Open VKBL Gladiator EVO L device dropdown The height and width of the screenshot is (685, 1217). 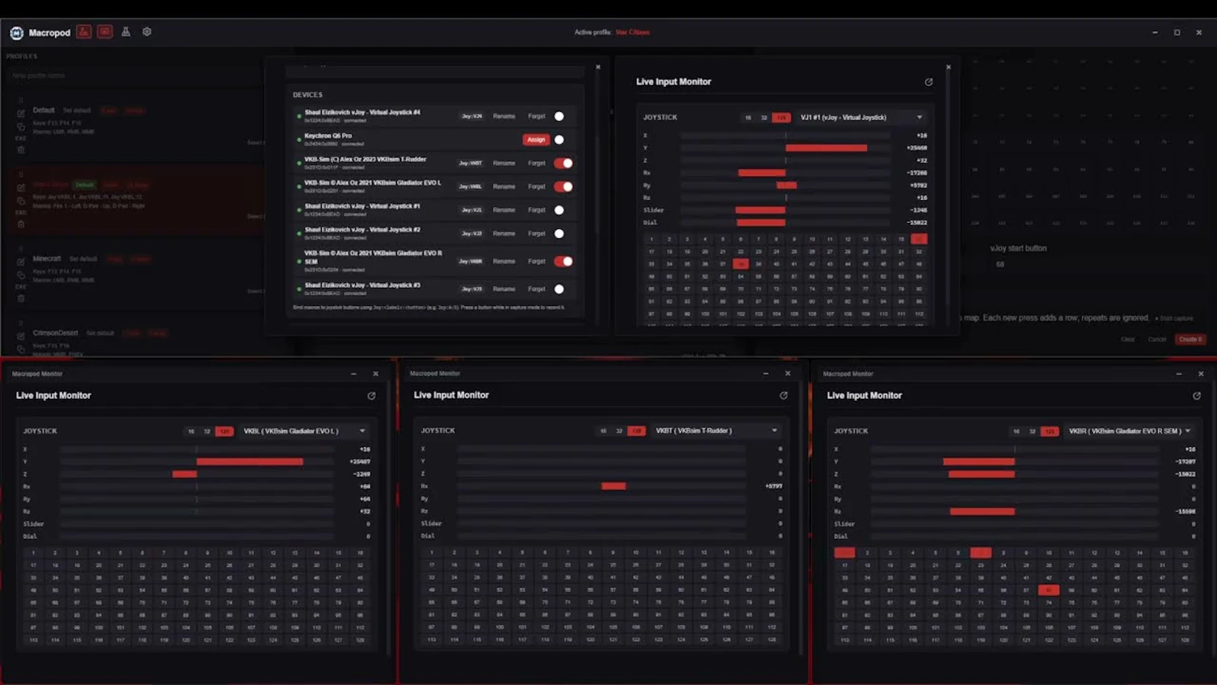[304, 431]
